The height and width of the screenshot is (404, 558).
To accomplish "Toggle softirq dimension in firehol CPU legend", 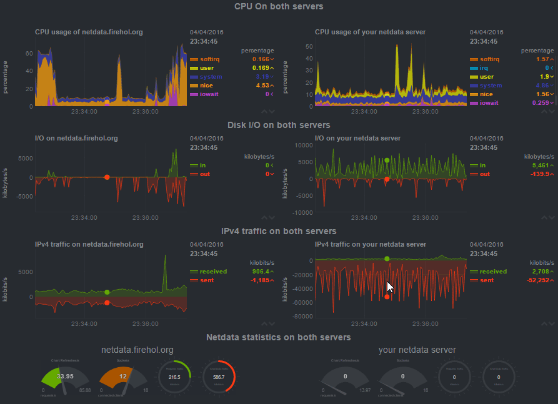I will click(x=209, y=59).
